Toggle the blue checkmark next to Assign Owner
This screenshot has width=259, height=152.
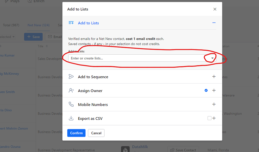206,90
